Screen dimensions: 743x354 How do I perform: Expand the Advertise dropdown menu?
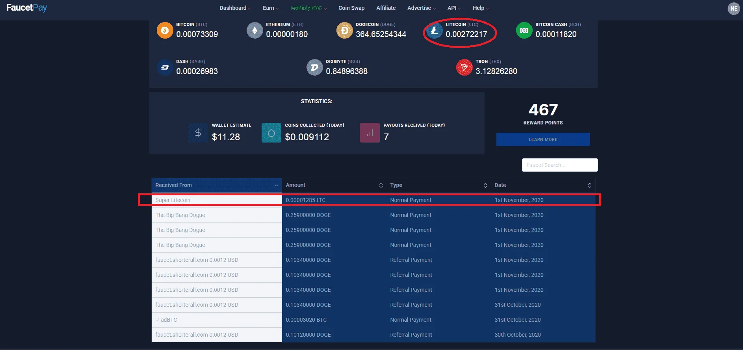click(x=422, y=8)
